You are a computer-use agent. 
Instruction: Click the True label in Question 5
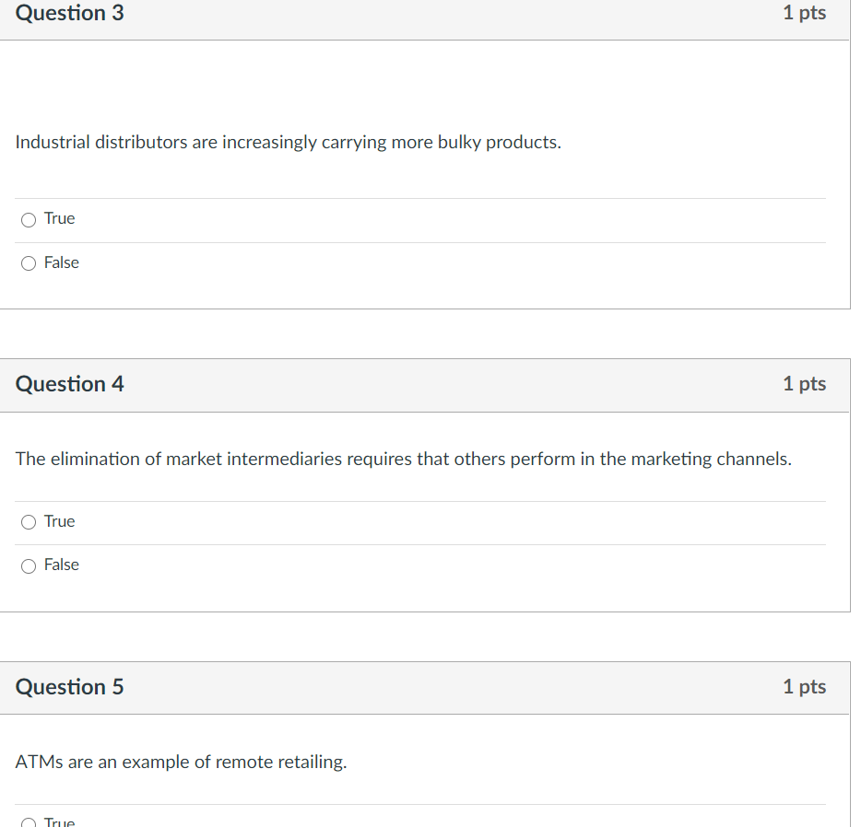point(59,822)
